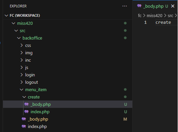The height and width of the screenshot is (132, 178).
Task: Select the miss420 folder name
Action: coord(25,23)
